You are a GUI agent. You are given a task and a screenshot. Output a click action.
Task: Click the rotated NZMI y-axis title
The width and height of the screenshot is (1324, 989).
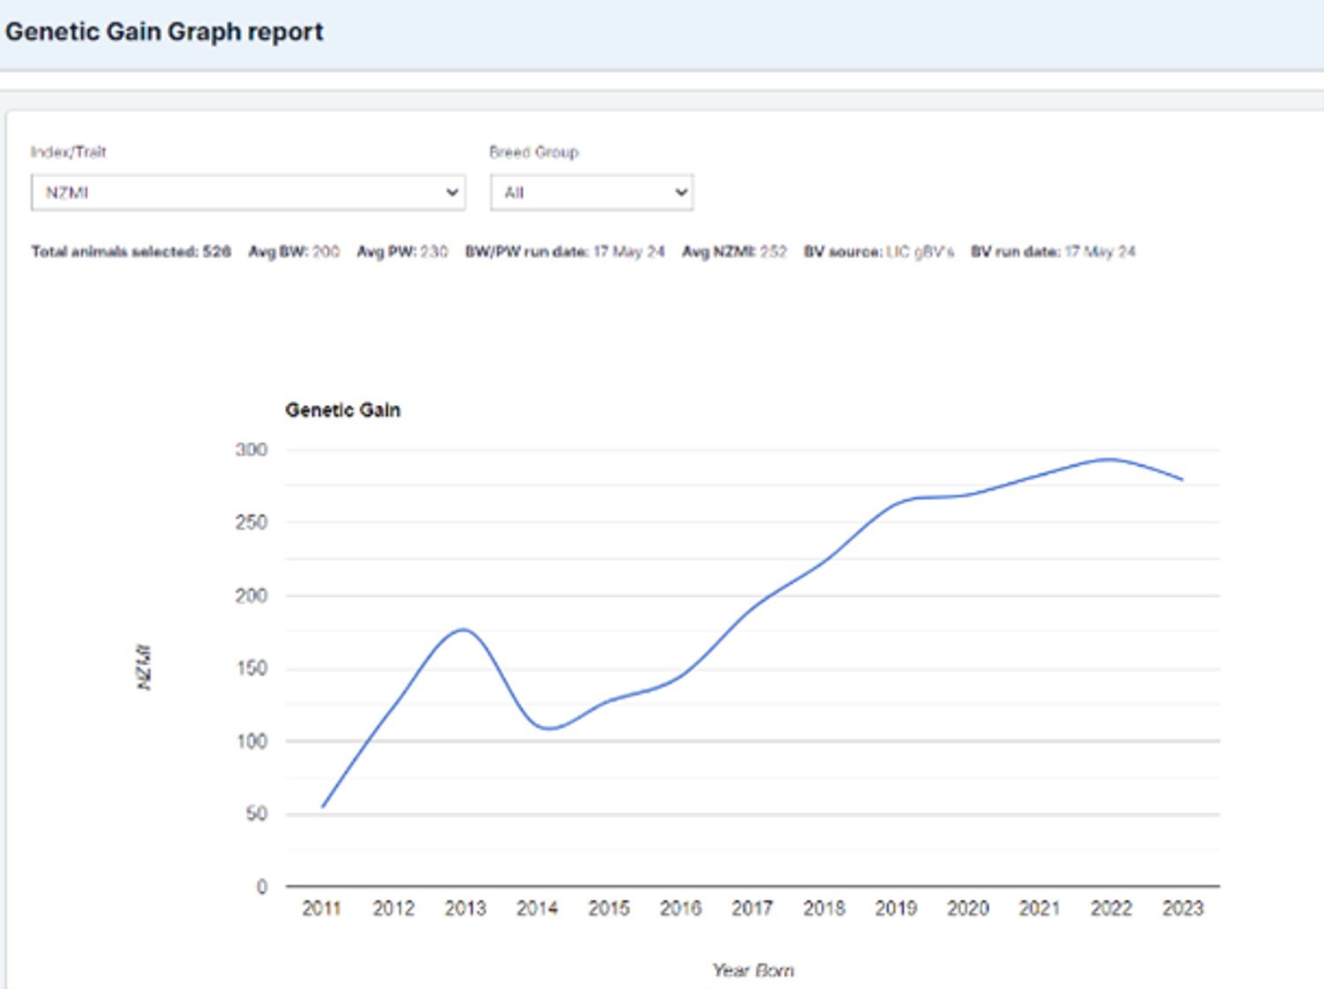[x=145, y=668]
